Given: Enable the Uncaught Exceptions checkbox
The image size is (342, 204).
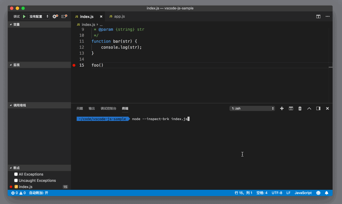Looking at the screenshot, I should (x=16, y=180).
